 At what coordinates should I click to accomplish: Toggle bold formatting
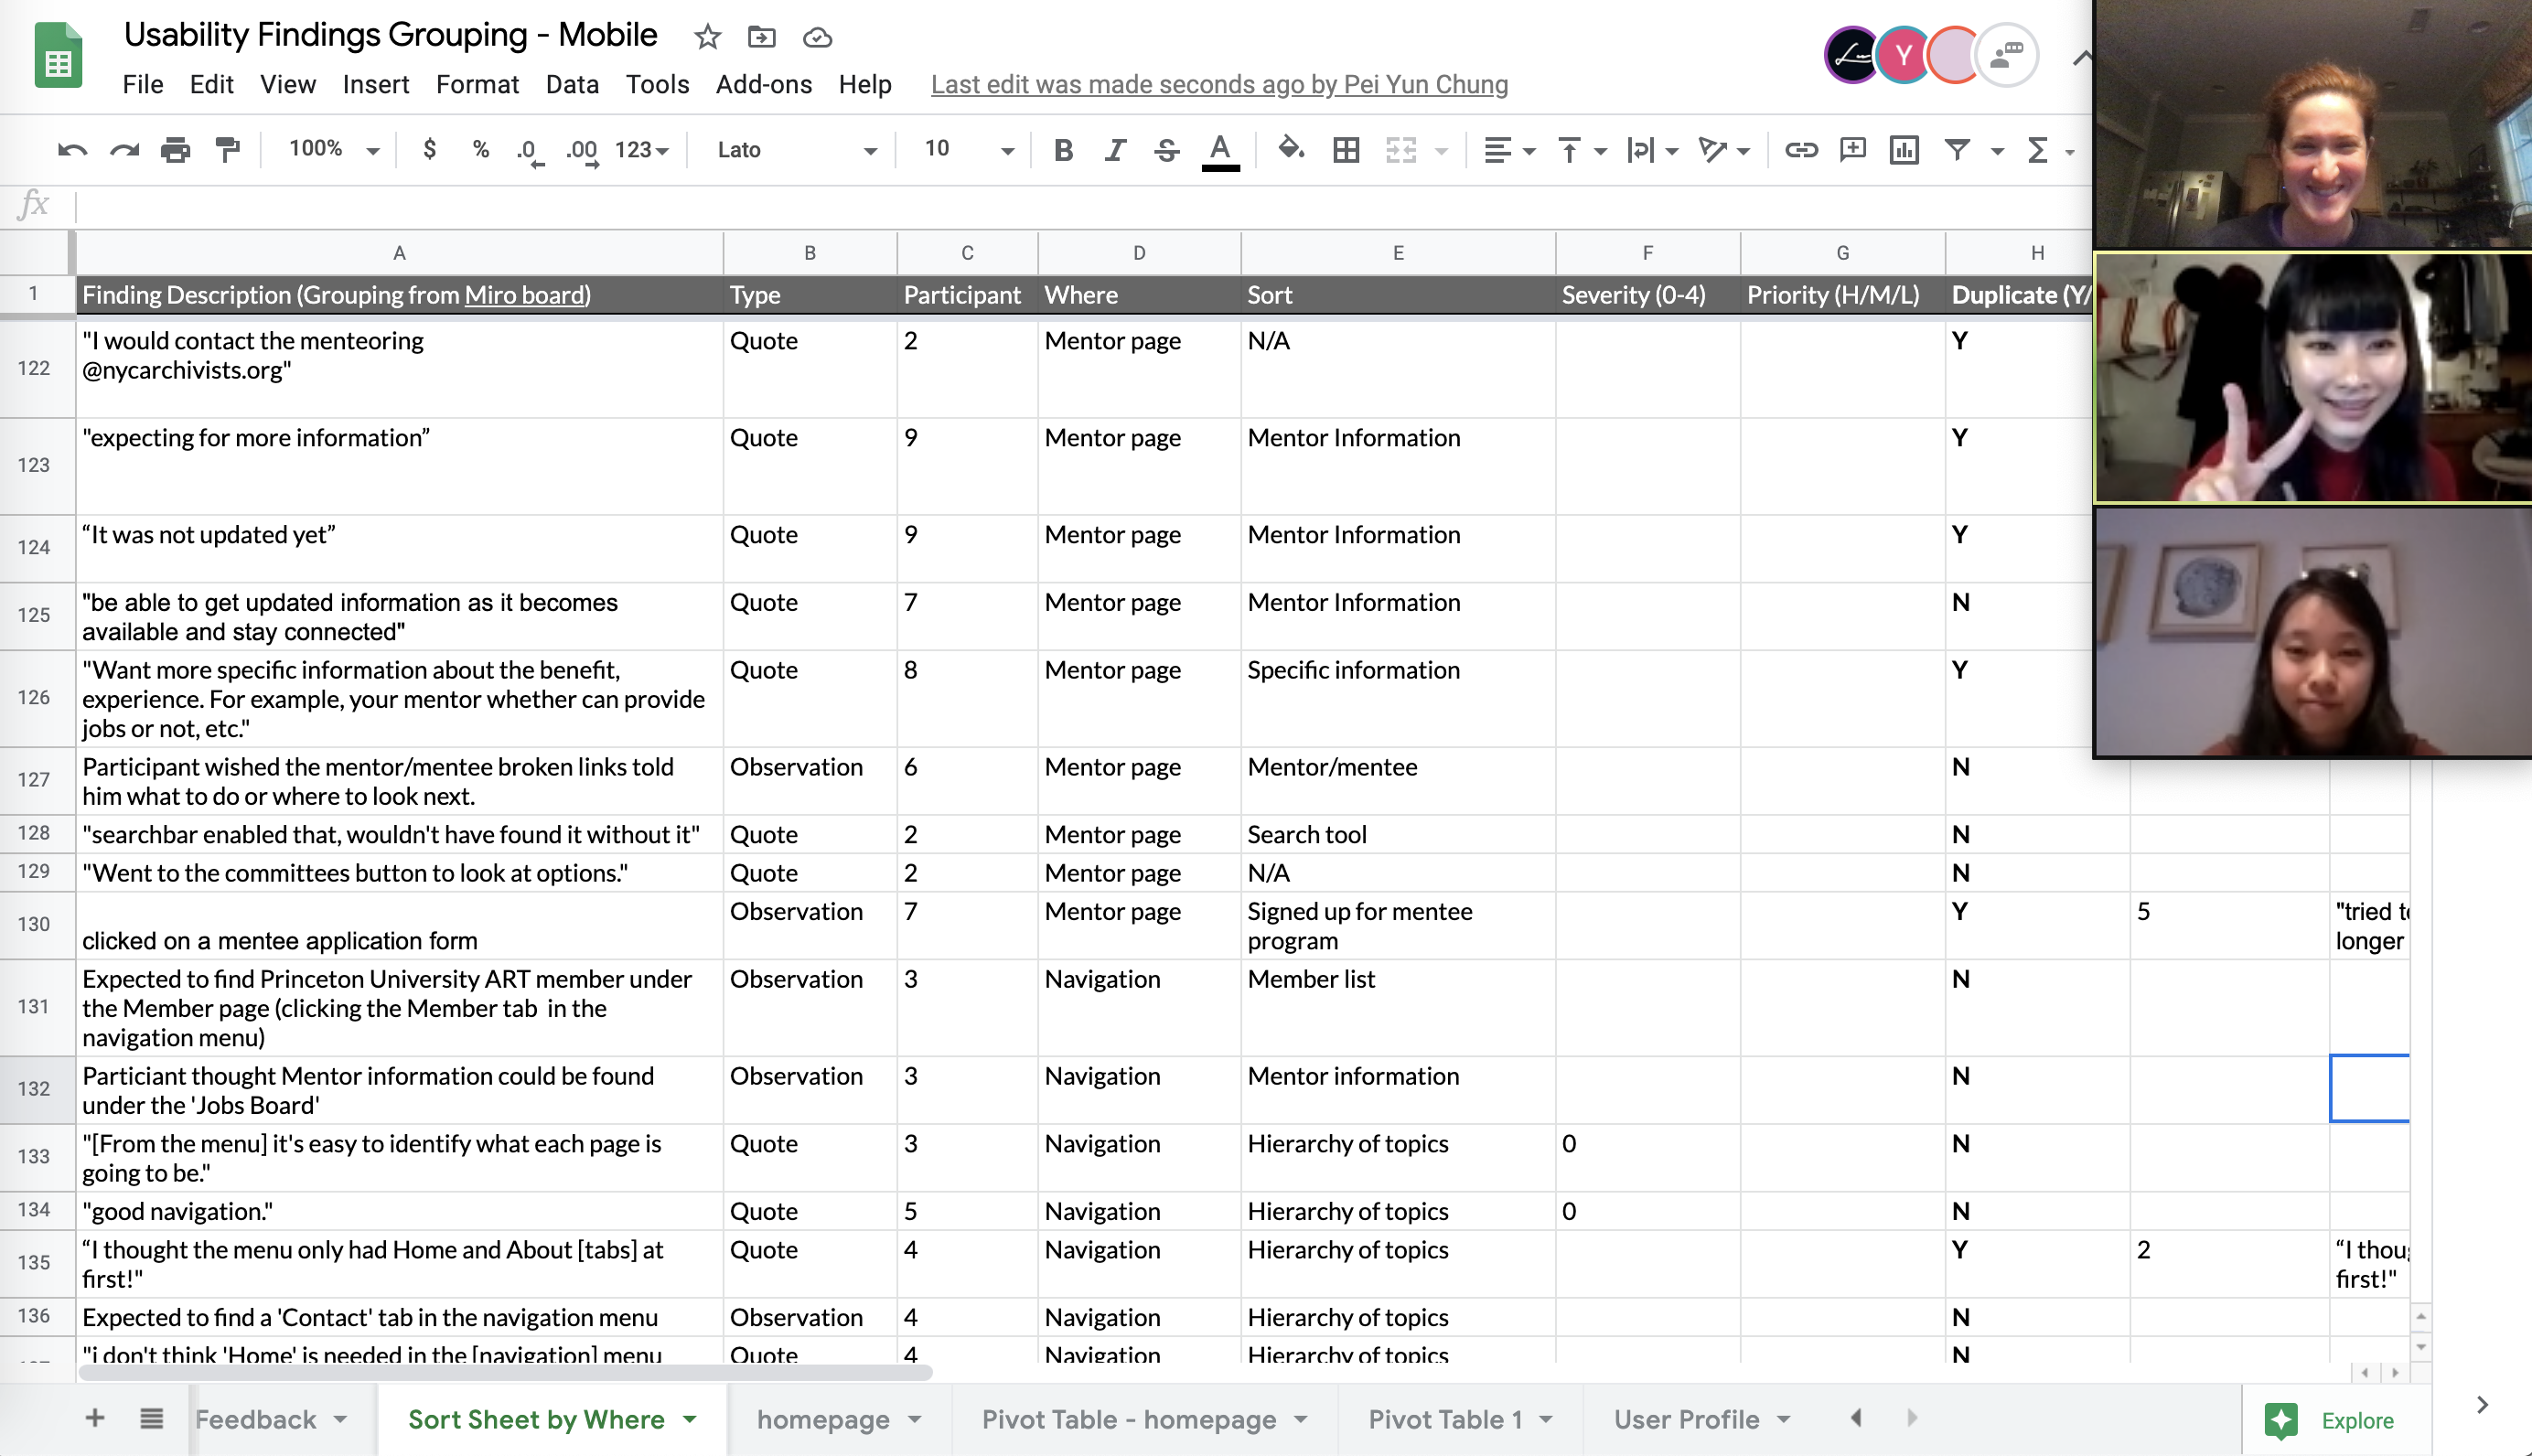(x=1063, y=150)
